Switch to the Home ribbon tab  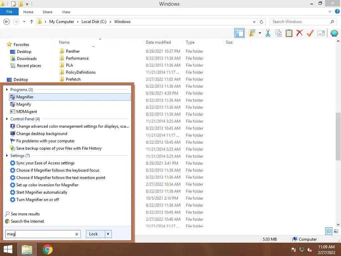[28, 12]
